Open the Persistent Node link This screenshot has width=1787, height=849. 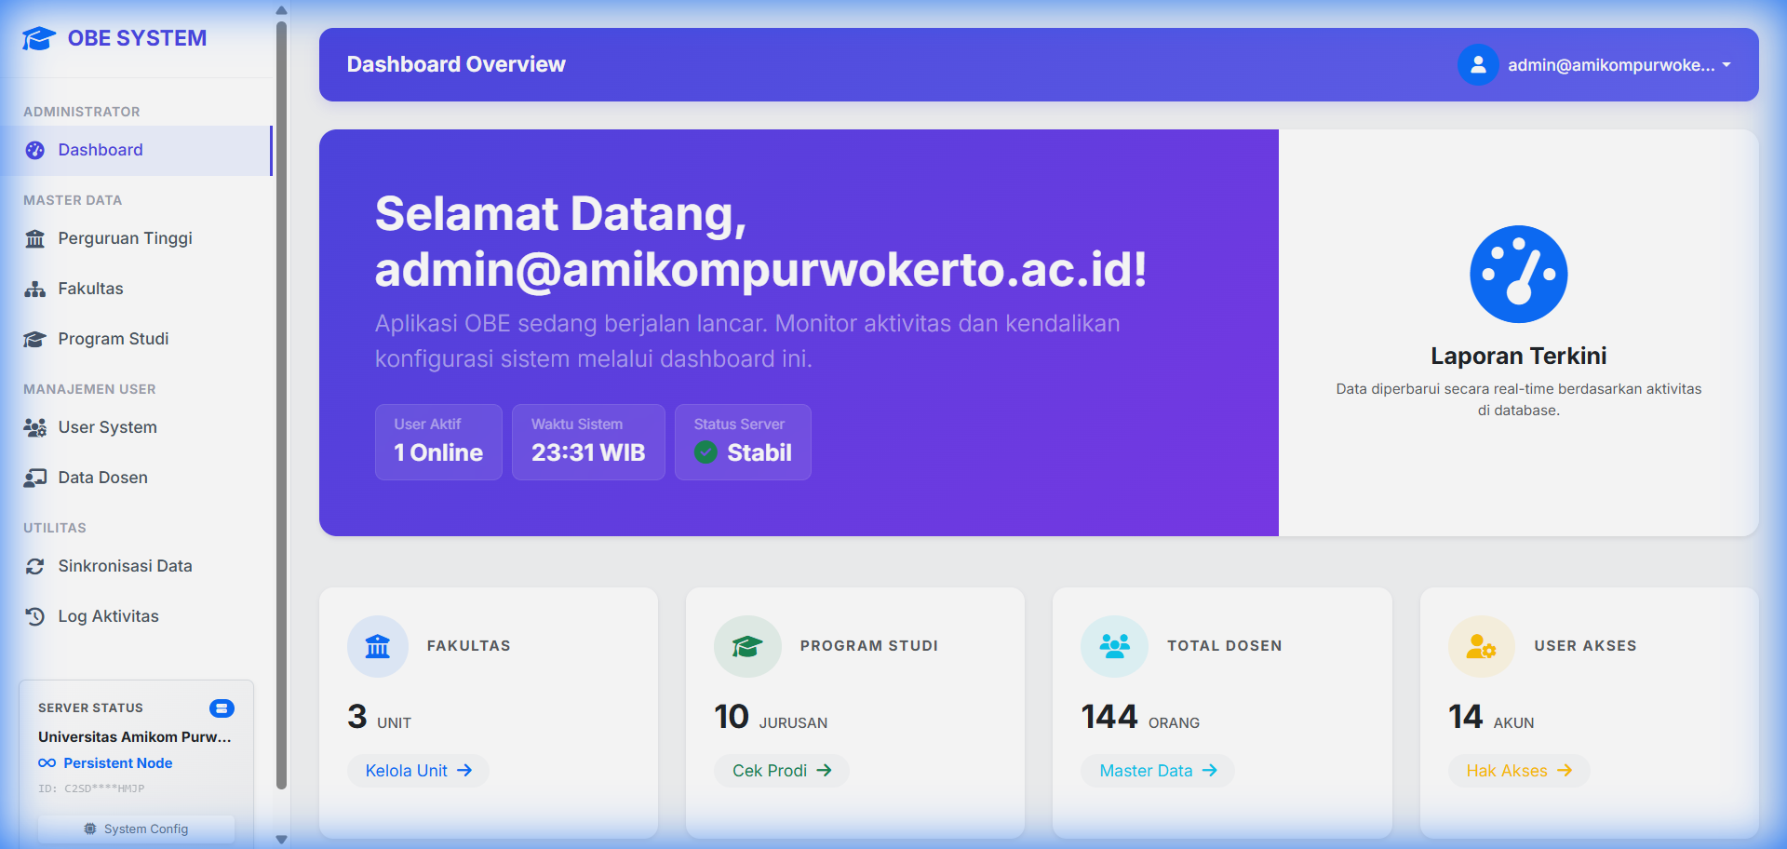[105, 762]
